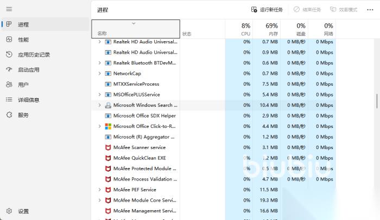
Task: Click McAfee Process Validation shield icon
Action: coord(108,179)
